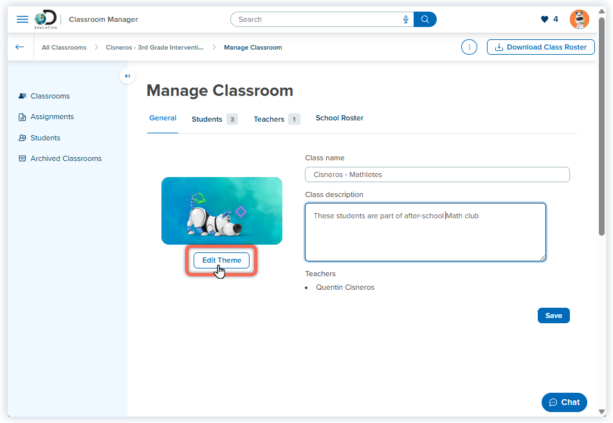613x423 pixels.
Task: Click the Edit Theme button
Action: click(x=221, y=260)
